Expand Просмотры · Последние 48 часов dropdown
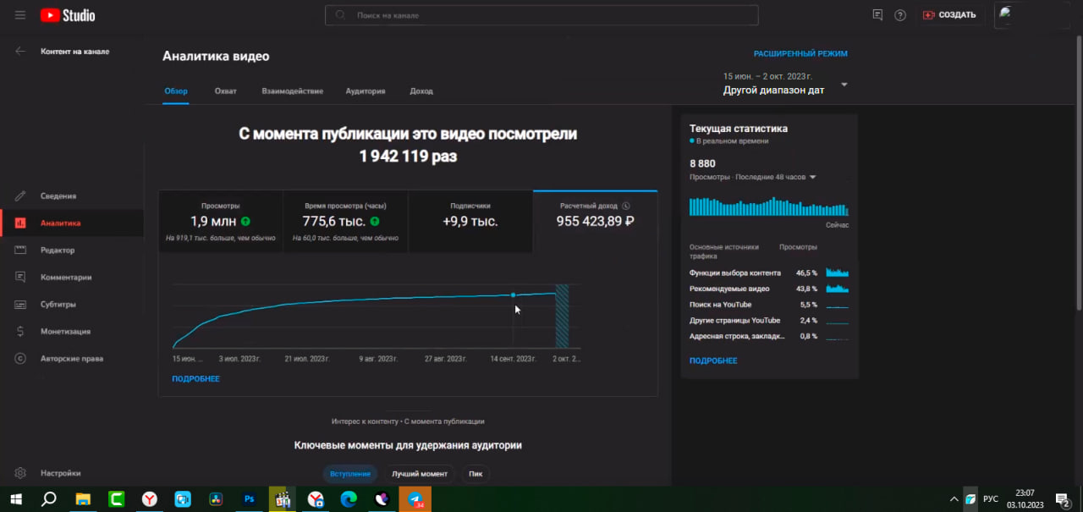Viewport: 1083px width, 512px height. (x=812, y=177)
